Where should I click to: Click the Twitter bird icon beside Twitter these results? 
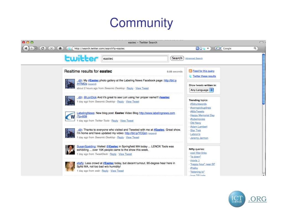coord(190,76)
